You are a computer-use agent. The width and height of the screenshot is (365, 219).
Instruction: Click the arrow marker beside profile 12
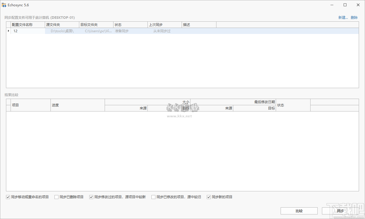[x=8, y=31]
